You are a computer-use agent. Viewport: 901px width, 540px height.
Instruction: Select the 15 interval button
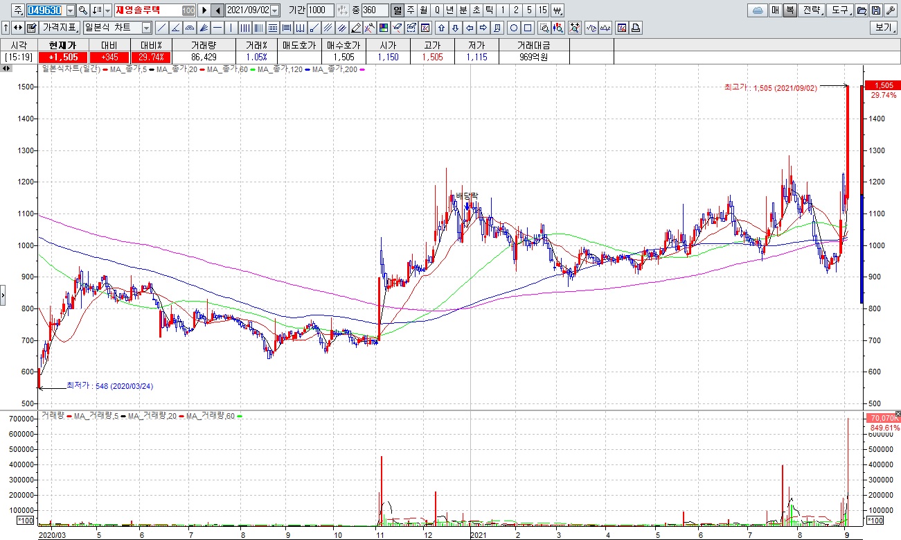tap(542, 10)
